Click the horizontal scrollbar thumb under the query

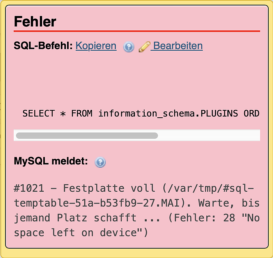[x=87, y=136]
